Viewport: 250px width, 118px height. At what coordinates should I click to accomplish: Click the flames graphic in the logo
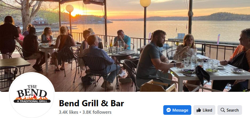(x=32, y=97)
